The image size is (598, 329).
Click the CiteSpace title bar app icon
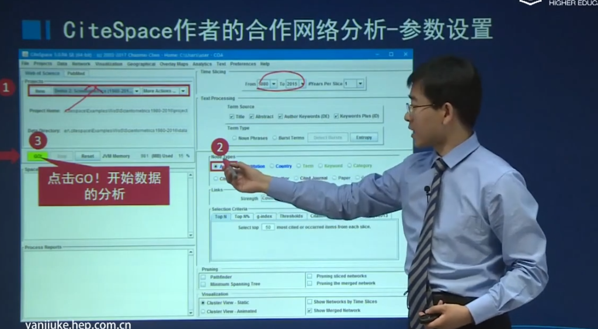[x=25, y=54]
